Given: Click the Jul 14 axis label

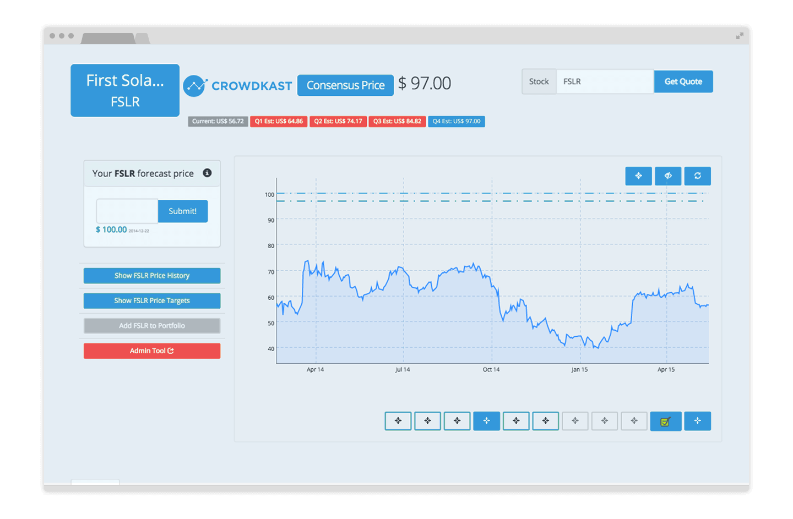Looking at the screenshot, I should point(403,369).
